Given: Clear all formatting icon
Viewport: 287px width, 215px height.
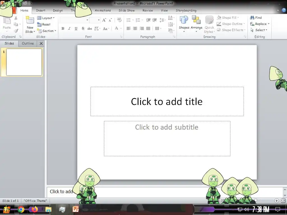Looking at the screenshot, I should [119, 20].
